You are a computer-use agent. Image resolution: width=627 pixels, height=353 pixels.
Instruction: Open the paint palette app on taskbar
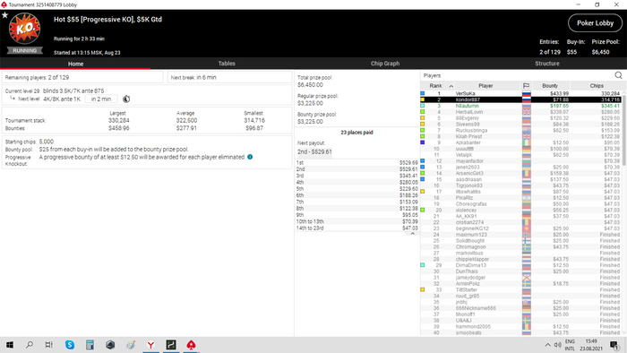coord(131,345)
